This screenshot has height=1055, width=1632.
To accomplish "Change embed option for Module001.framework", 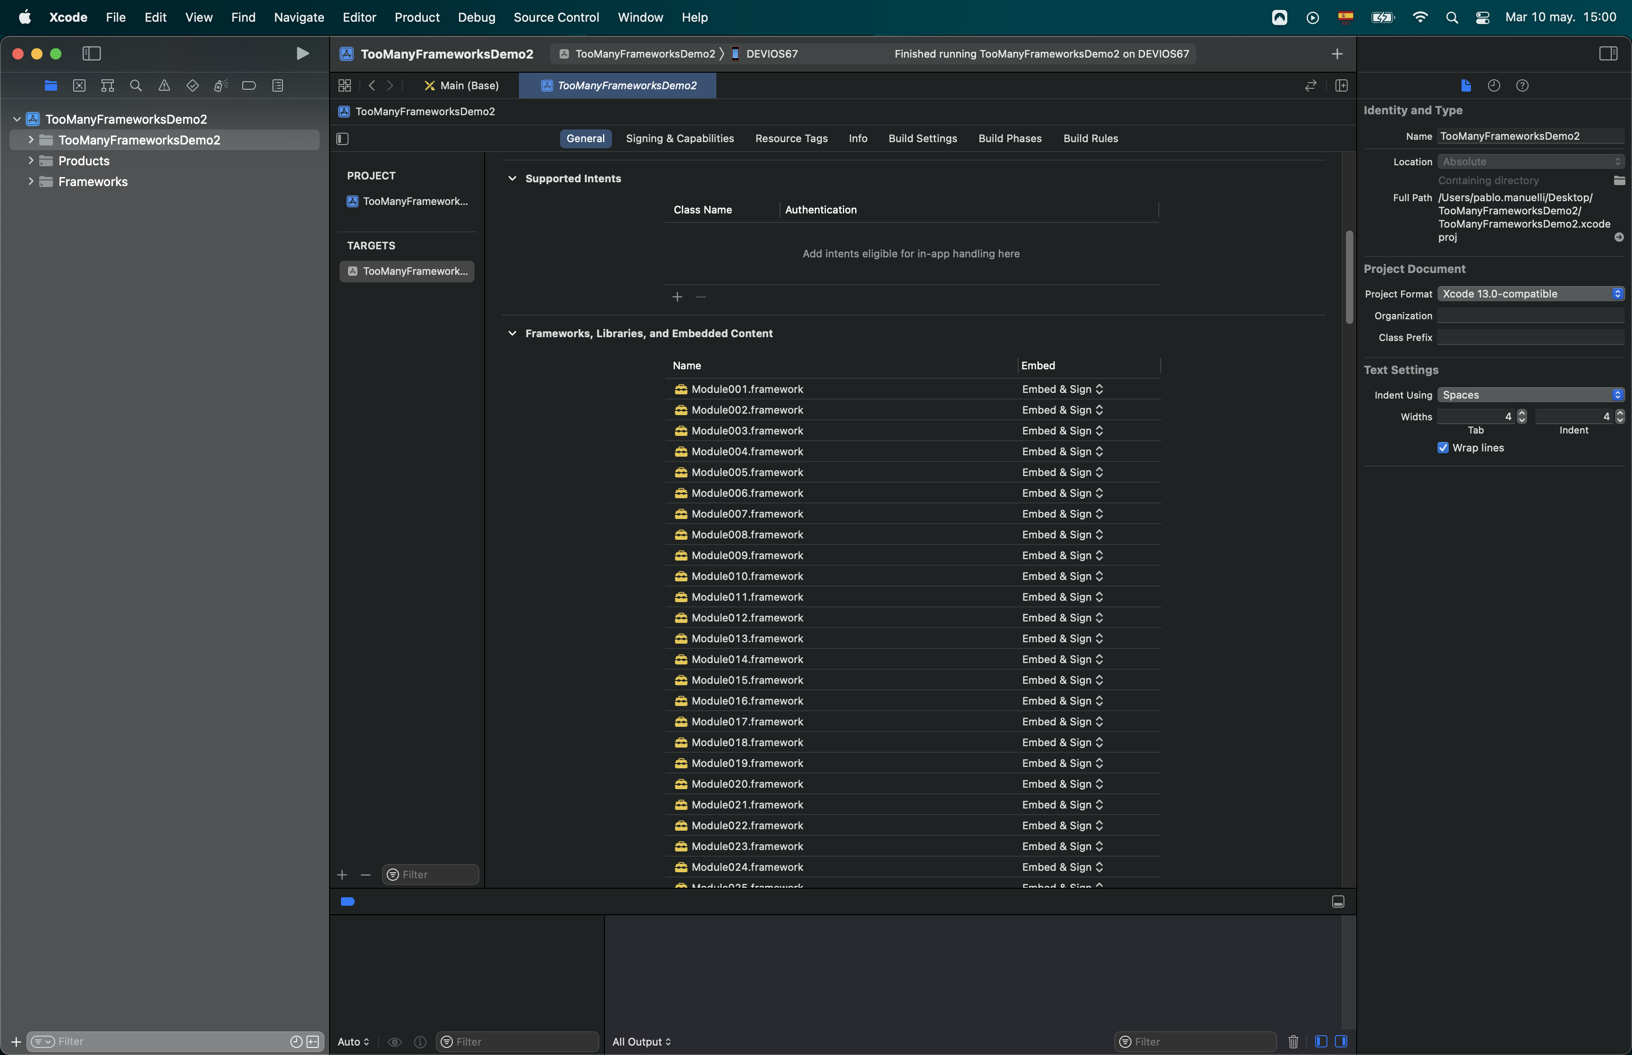I will pyautogui.click(x=1062, y=389).
